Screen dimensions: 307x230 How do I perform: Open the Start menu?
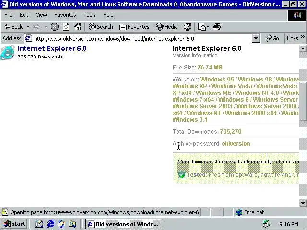pyautogui.click(x=14, y=224)
